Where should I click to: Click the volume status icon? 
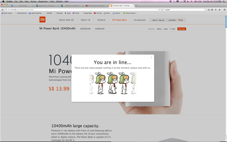(188, 1)
